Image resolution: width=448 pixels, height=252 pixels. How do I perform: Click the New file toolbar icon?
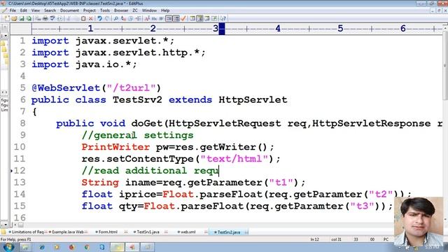(6, 19)
